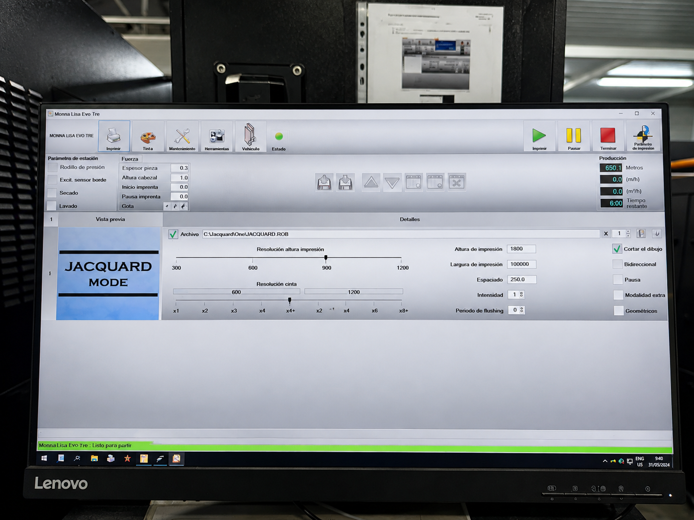The height and width of the screenshot is (520, 694).
Task: Open the Windows Start menu
Action: (x=44, y=459)
